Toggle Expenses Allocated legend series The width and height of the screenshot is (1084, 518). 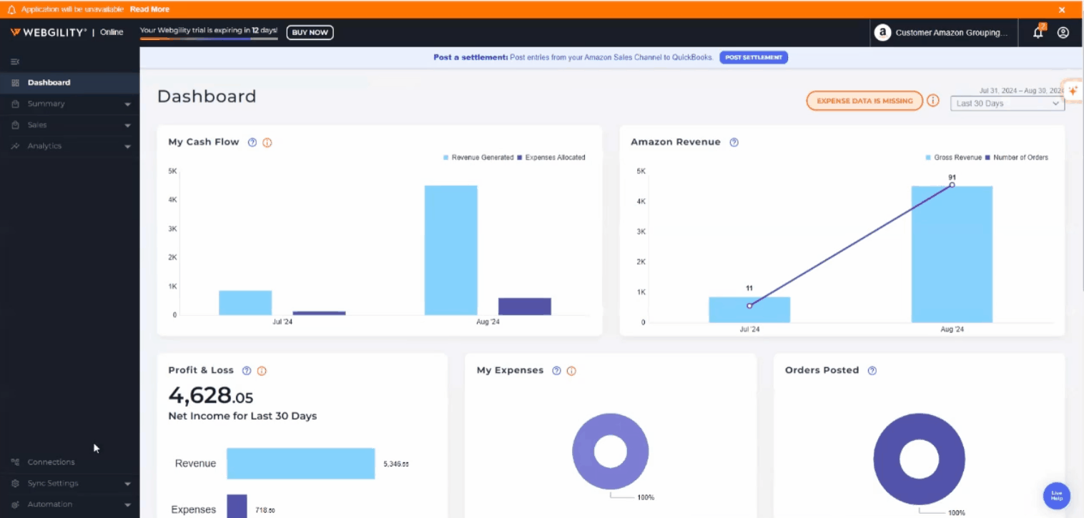pos(551,157)
